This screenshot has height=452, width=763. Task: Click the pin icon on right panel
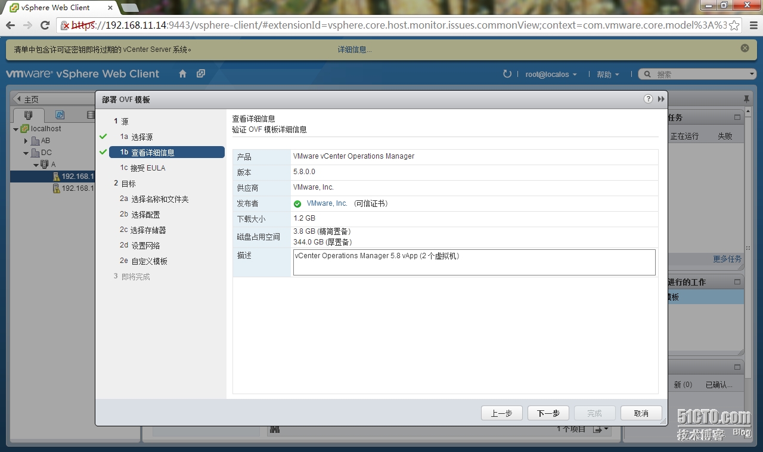pos(746,98)
